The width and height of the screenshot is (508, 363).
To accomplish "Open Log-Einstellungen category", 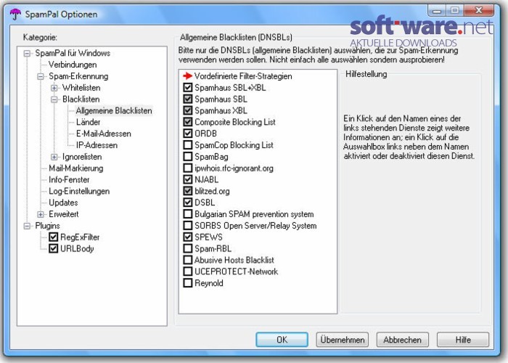I will 79,191.
